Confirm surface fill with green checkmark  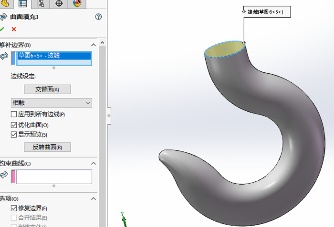pos(2,29)
